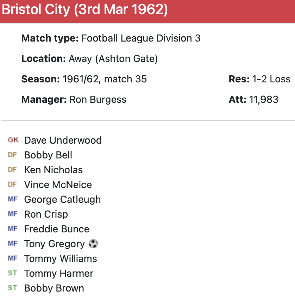Select player Tony Gregory
Screen dimensions: 295x300
55,244
